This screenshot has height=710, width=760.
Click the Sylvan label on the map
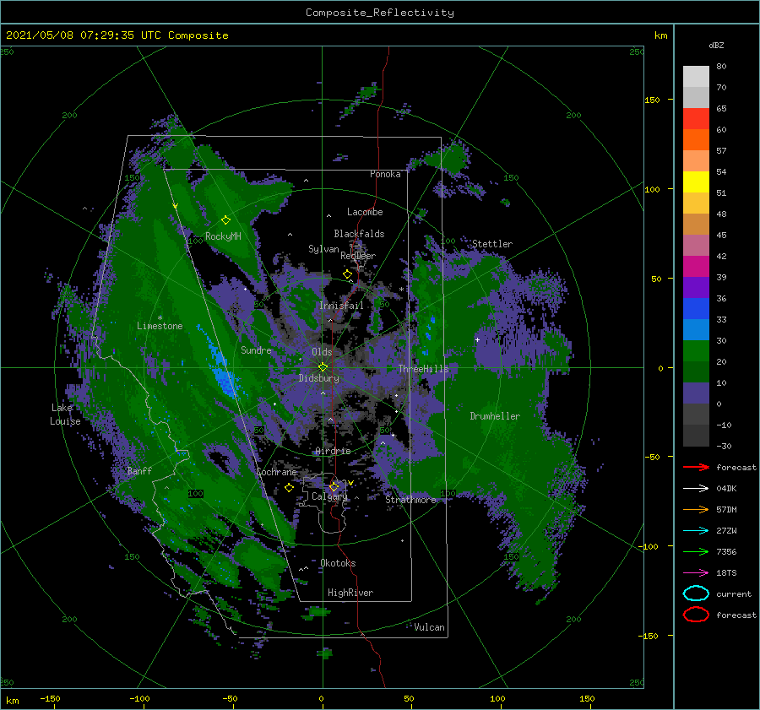pos(323,249)
